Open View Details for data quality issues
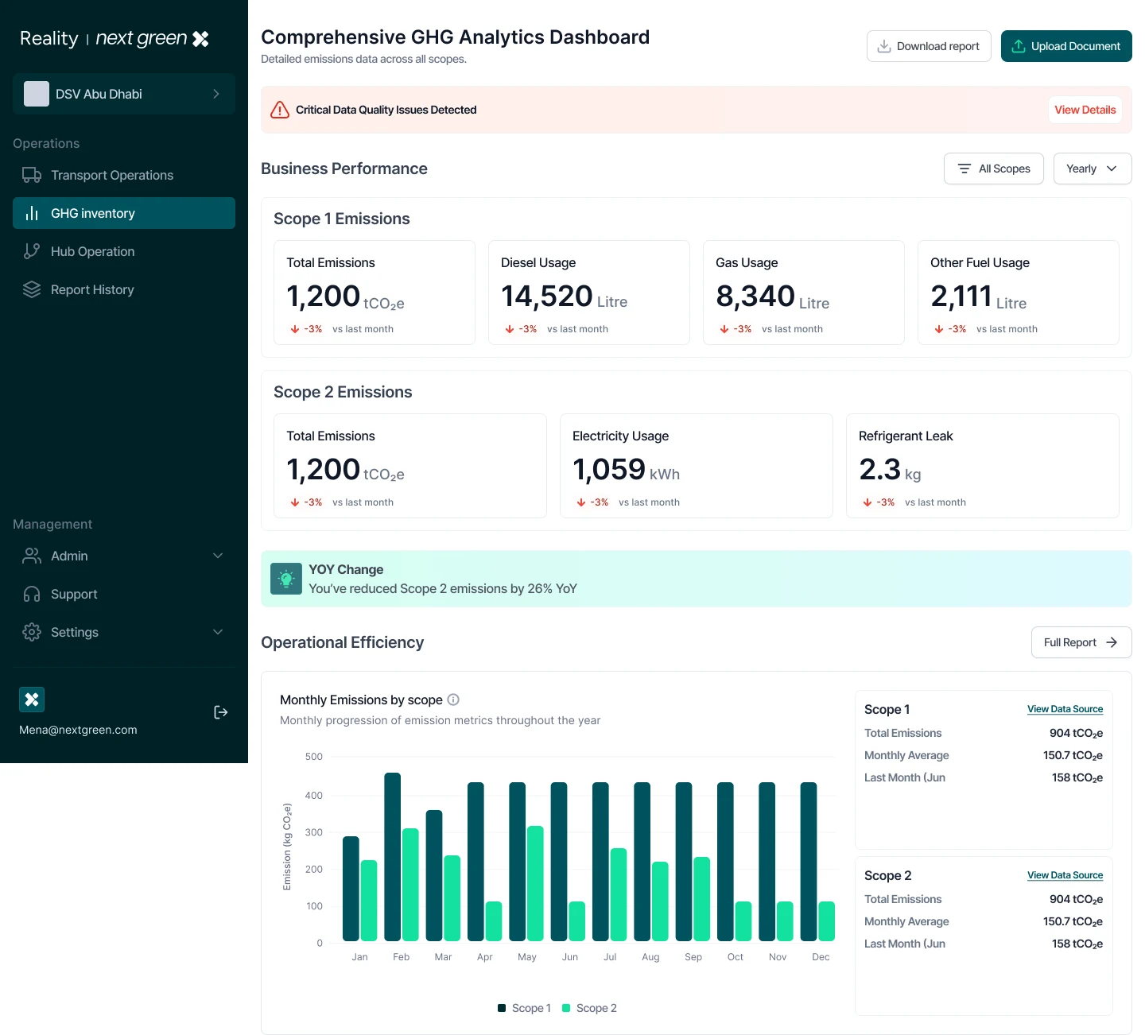The height and width of the screenshot is (1035, 1145). pos(1085,110)
